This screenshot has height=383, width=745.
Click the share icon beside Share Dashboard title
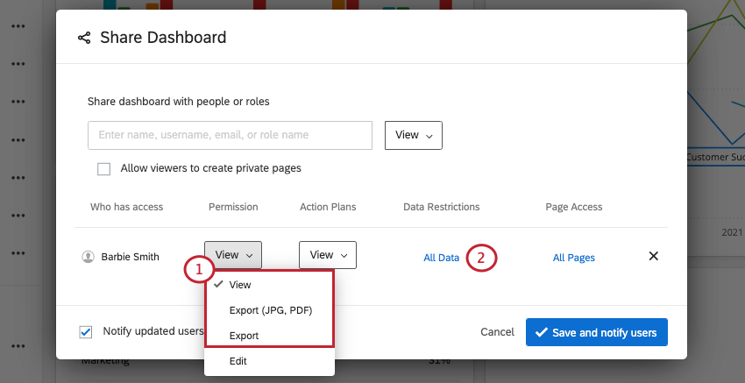coord(84,38)
